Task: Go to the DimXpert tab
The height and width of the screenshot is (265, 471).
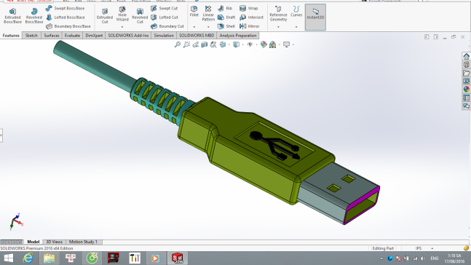Action: coord(94,36)
